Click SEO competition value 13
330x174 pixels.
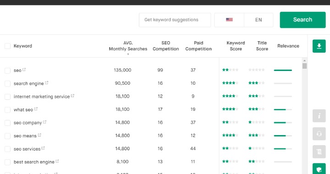click(160, 162)
